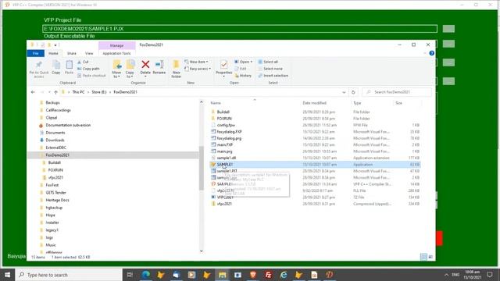
Task: Click the Back arrow in Explorer navigation
Action: pyautogui.click(x=33, y=92)
